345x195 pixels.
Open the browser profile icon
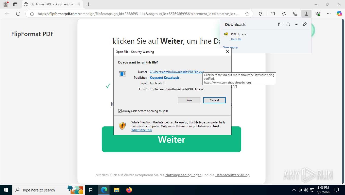[6, 4]
